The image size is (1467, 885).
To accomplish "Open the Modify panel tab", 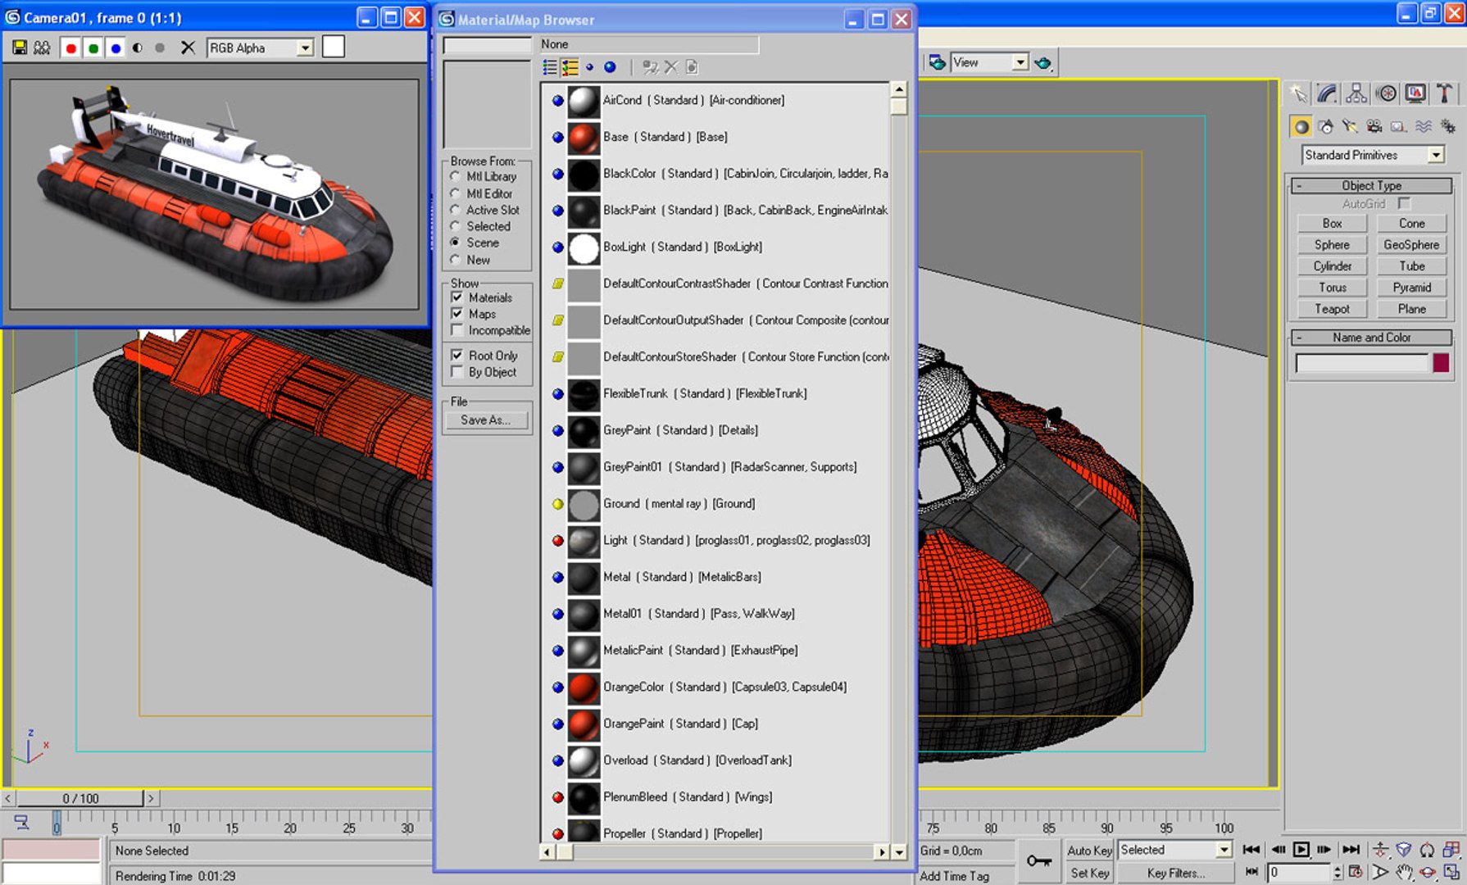I will point(1327,93).
